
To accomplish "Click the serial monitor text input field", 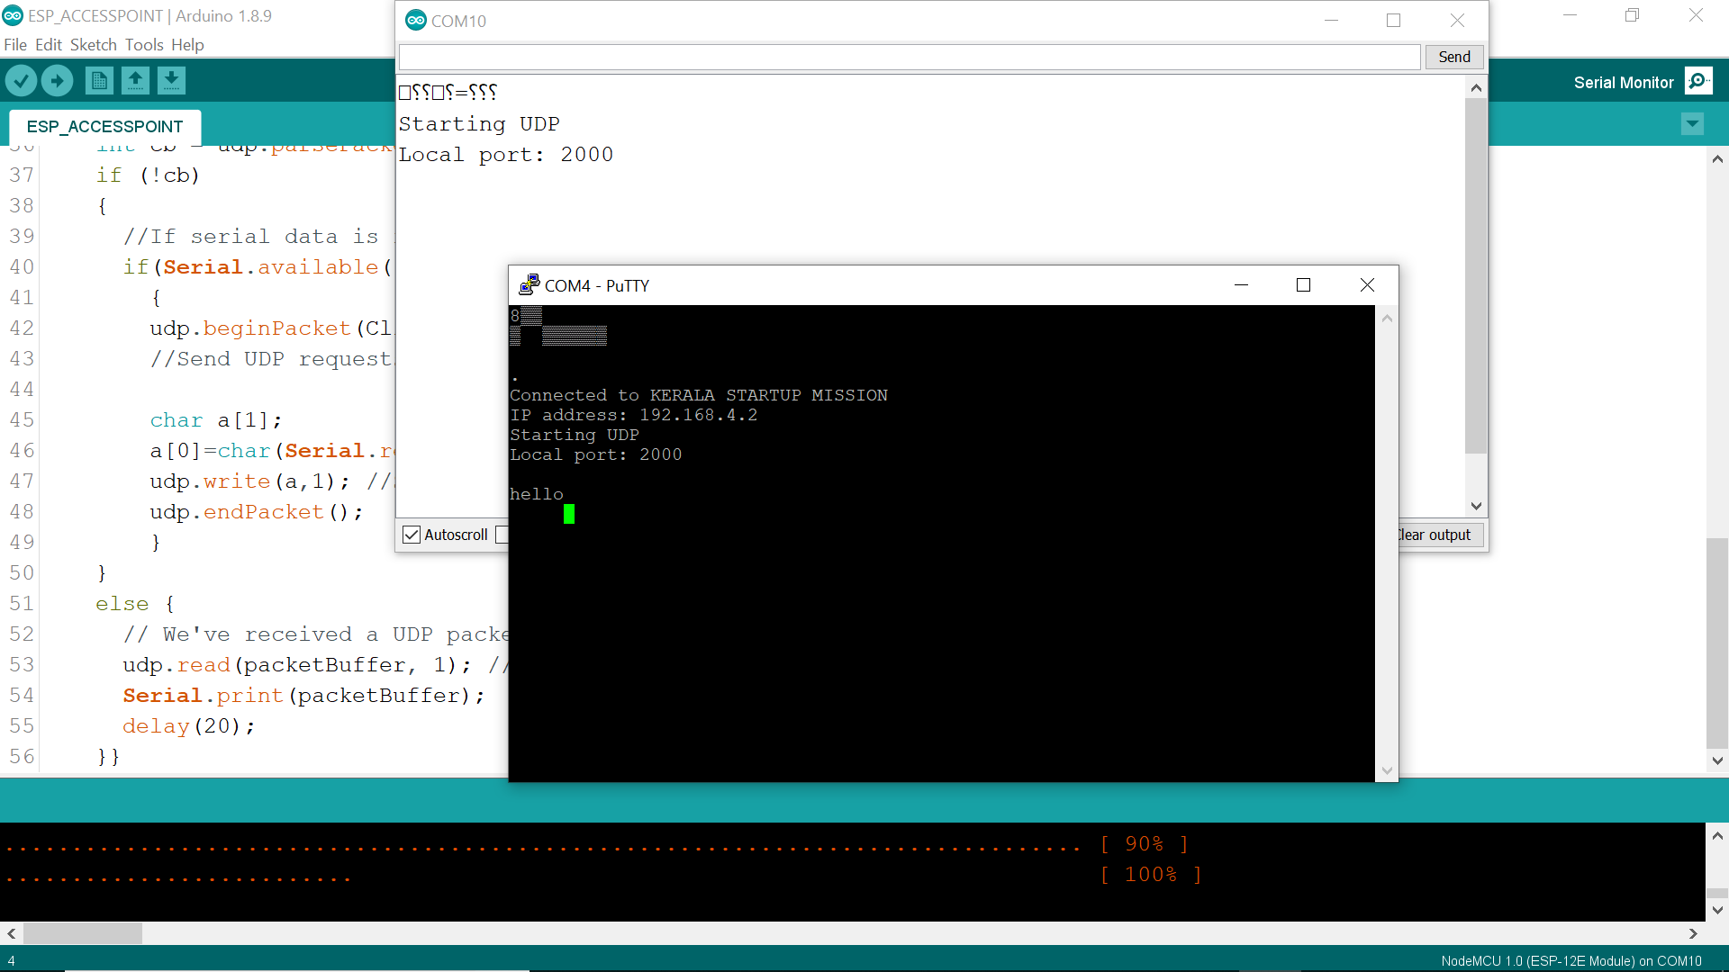I will coord(910,57).
